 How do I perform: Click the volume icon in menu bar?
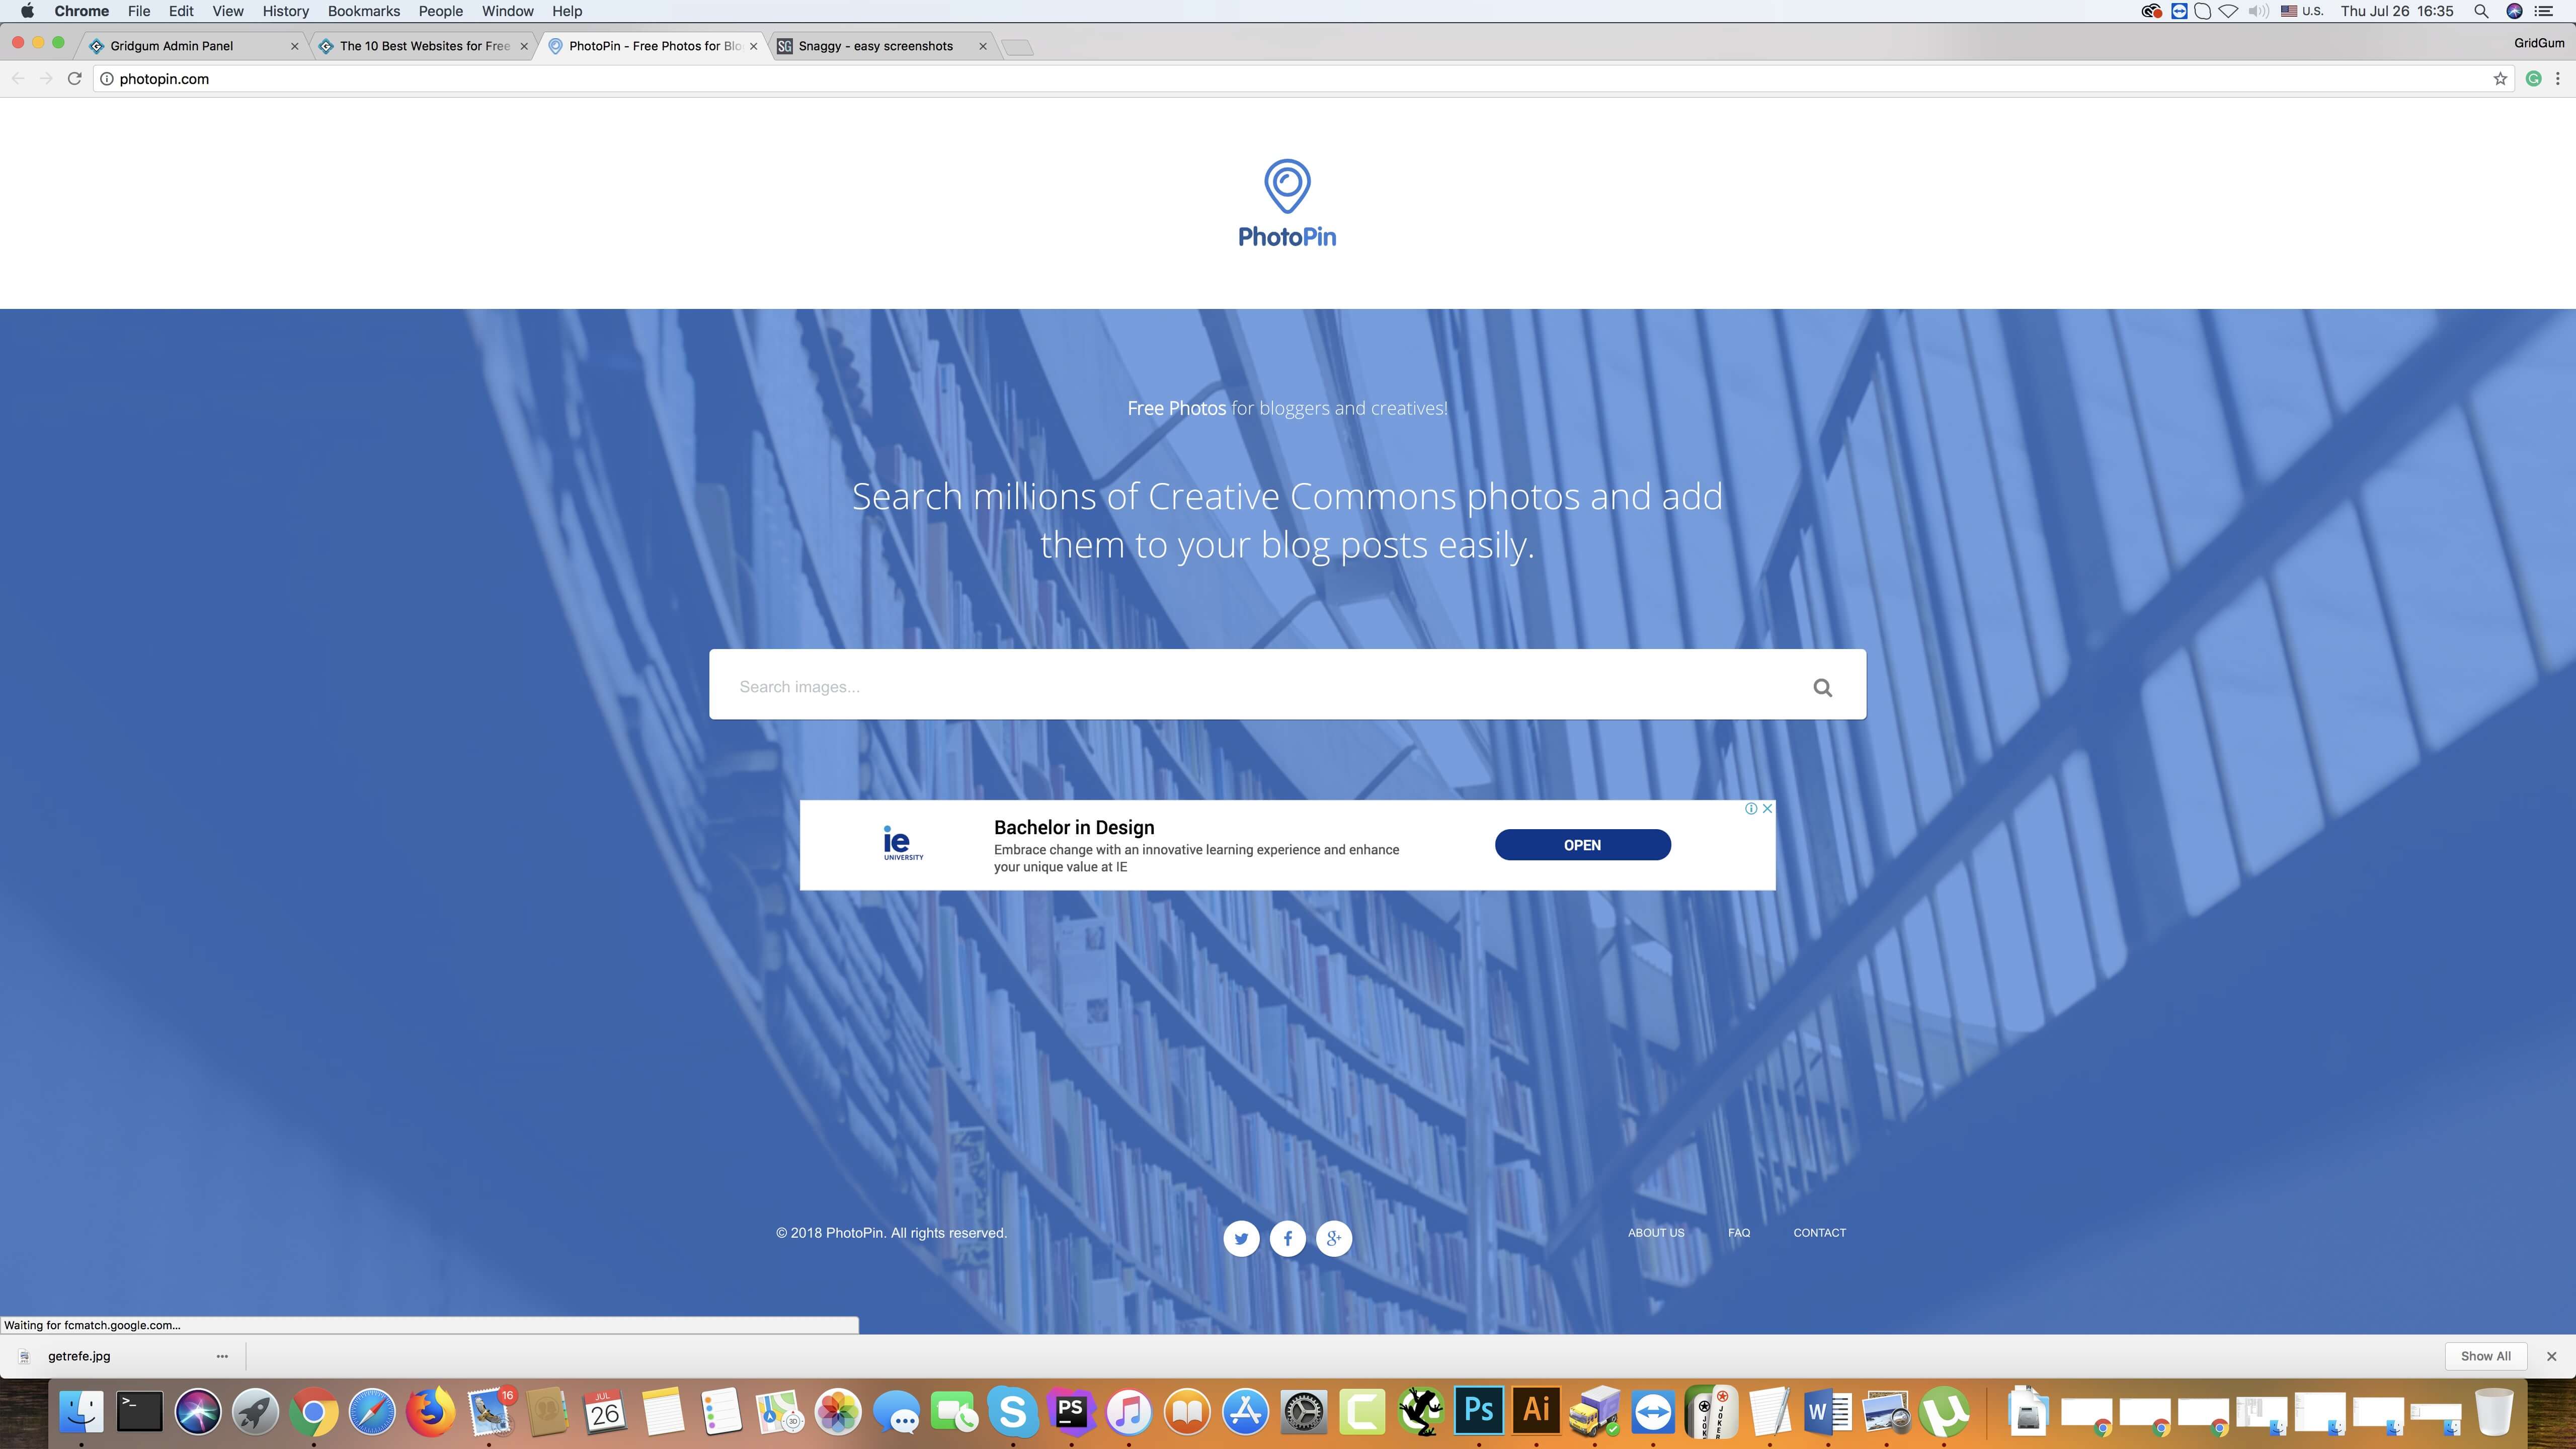[2258, 11]
